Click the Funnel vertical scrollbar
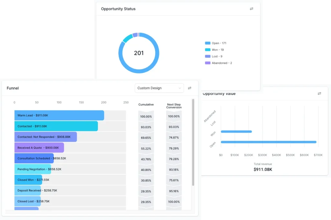 click(x=193, y=142)
